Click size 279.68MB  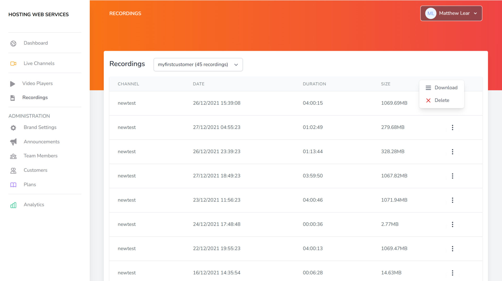[392, 127]
